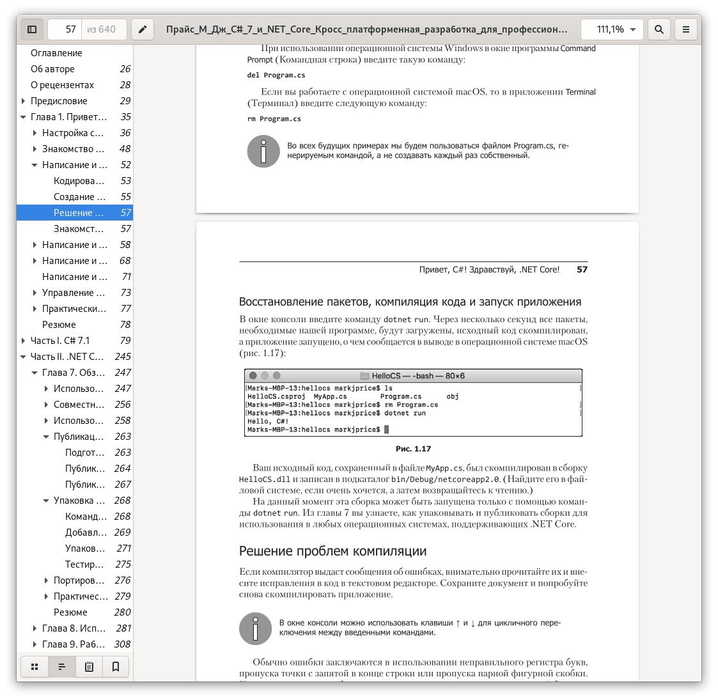718x700 pixels.
Task: Click the 'rm Program.cs' code line
Action: tap(274, 118)
